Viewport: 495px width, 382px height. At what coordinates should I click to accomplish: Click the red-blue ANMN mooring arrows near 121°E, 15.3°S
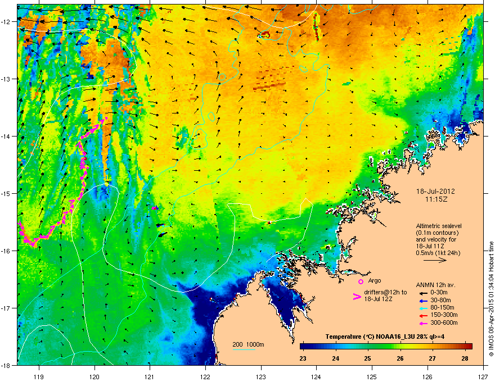click(x=155, y=208)
